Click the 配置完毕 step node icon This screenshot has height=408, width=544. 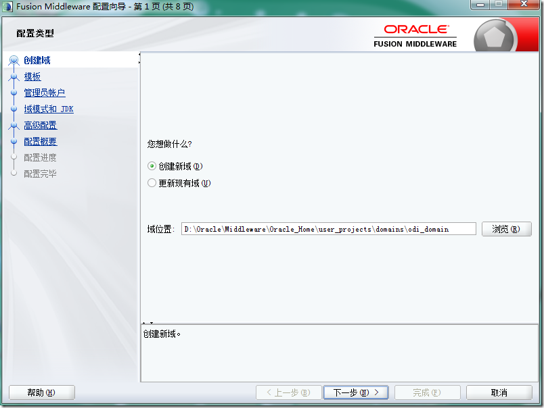[x=14, y=173]
